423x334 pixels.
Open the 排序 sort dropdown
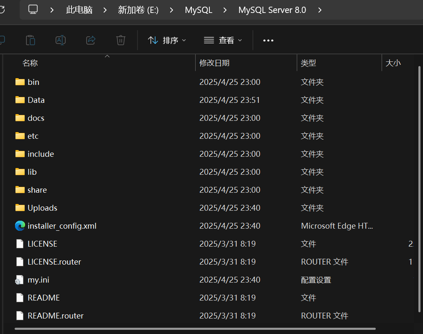point(167,41)
